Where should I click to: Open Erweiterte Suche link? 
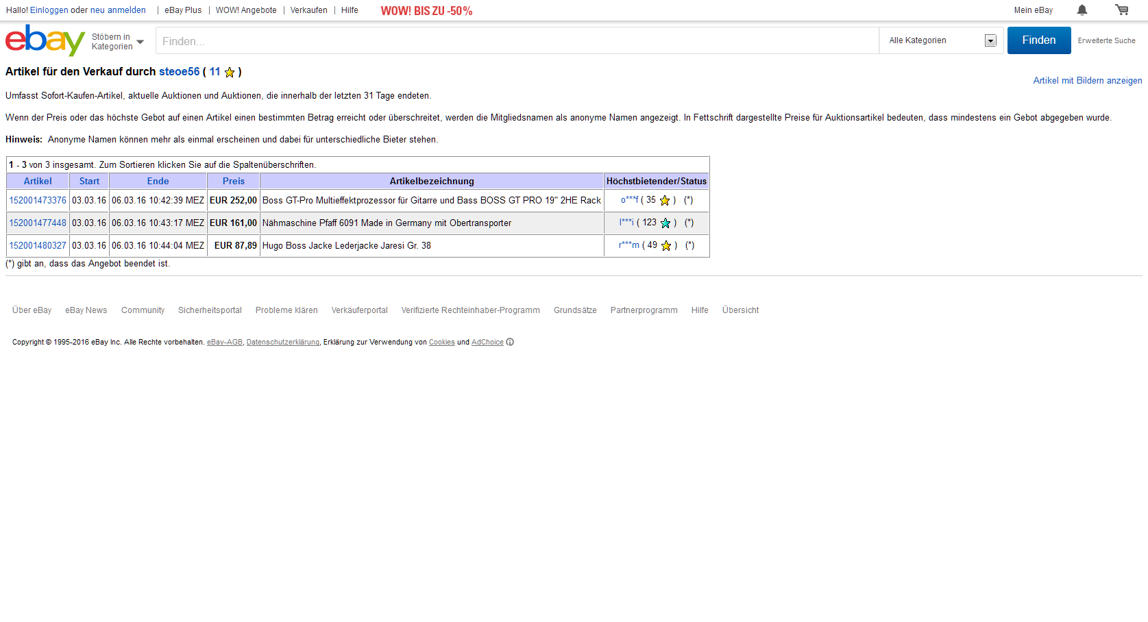(1106, 40)
